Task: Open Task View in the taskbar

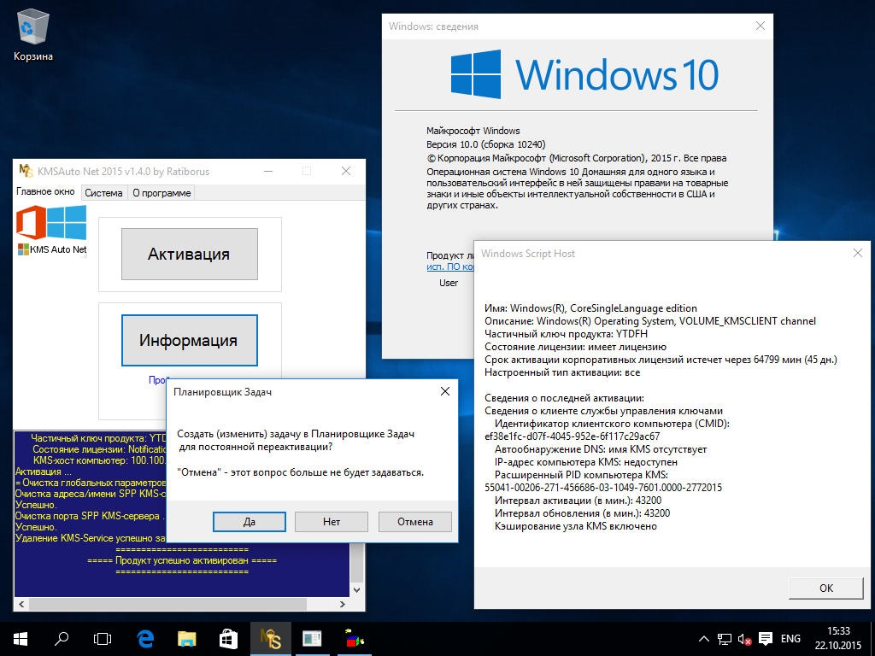Action: (103, 638)
